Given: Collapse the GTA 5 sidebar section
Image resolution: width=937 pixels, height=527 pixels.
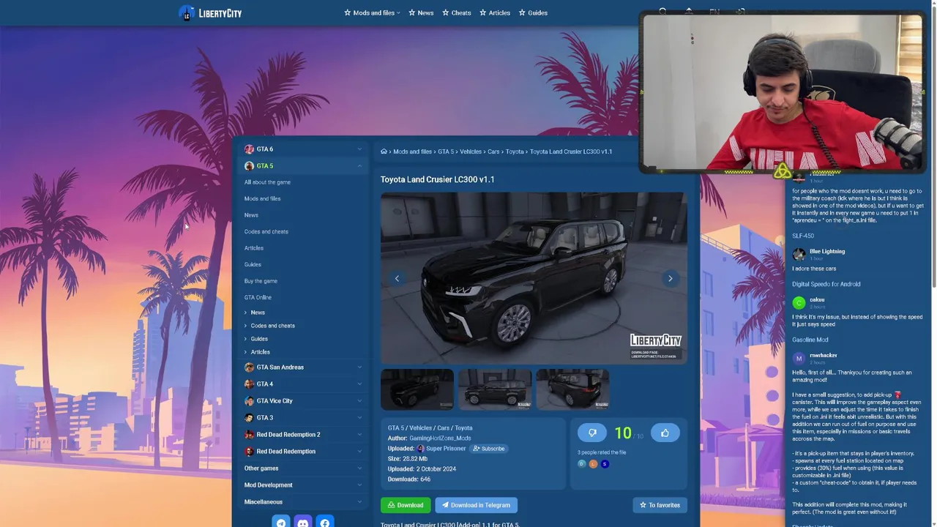Looking at the screenshot, I should click(x=359, y=166).
